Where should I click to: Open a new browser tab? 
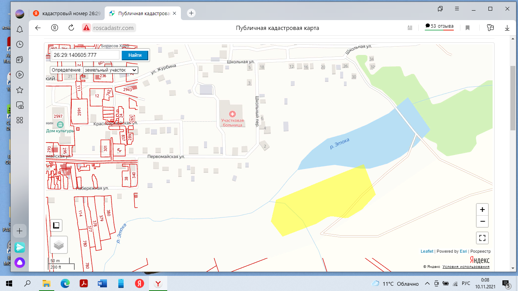(x=192, y=13)
